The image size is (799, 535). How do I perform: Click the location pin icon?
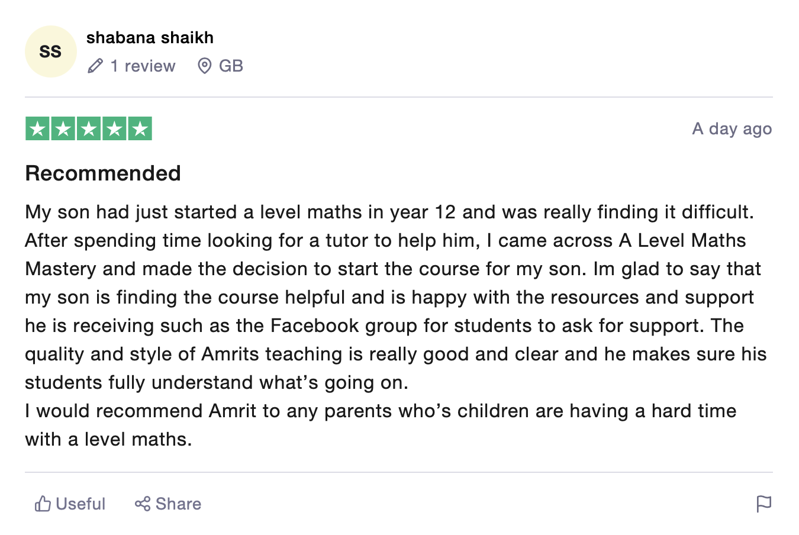point(204,66)
